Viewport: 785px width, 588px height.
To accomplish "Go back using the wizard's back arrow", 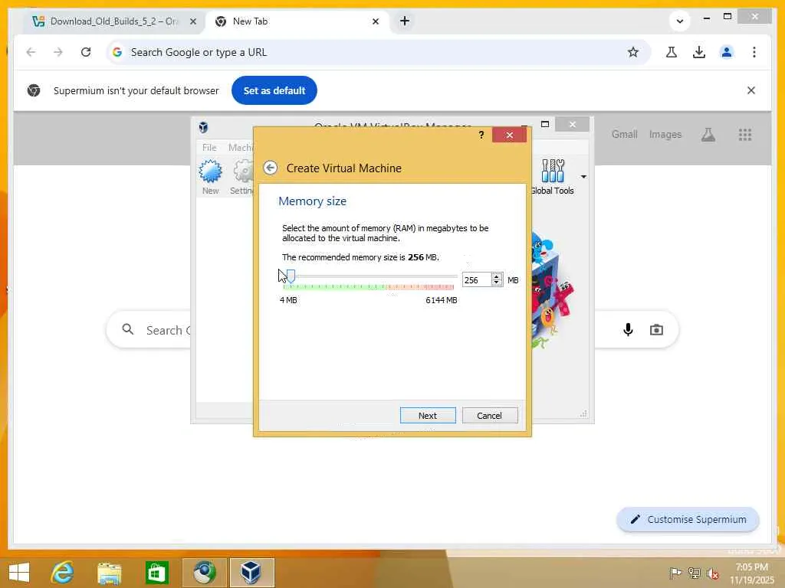I will pos(271,168).
